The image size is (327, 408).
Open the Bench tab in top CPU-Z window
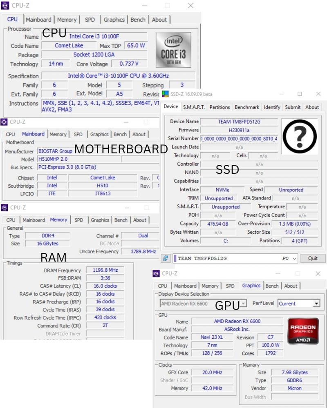click(138, 20)
